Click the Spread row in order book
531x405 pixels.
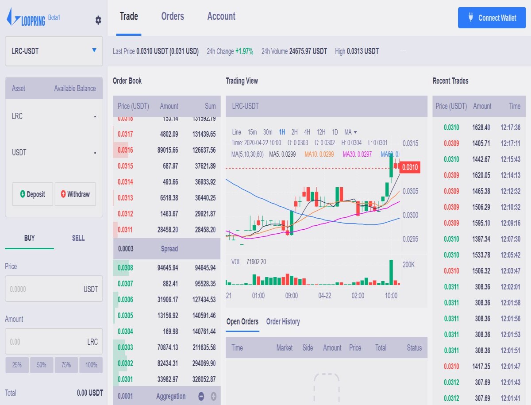pos(166,249)
